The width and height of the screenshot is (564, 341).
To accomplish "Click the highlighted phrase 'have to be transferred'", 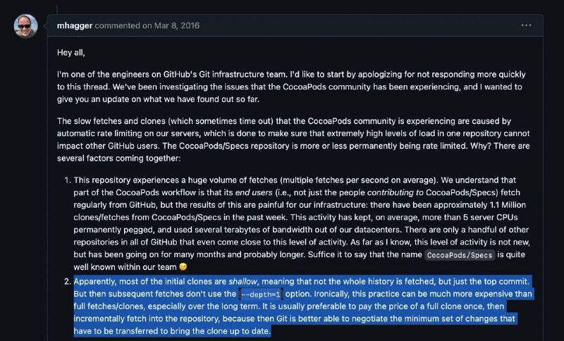I will pos(113,331).
